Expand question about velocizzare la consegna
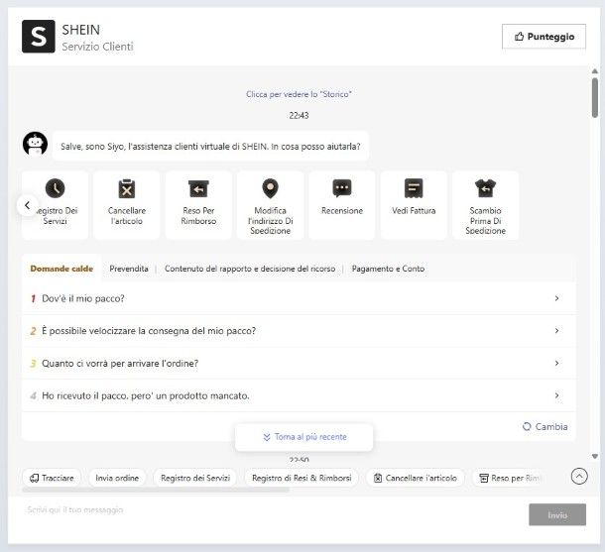Viewport: 605px width, 552px height. (299, 331)
